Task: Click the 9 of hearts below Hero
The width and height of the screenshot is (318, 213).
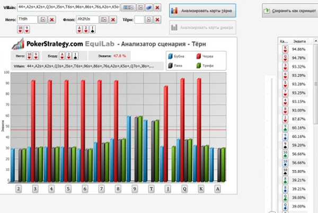Action: click(x=27, y=29)
